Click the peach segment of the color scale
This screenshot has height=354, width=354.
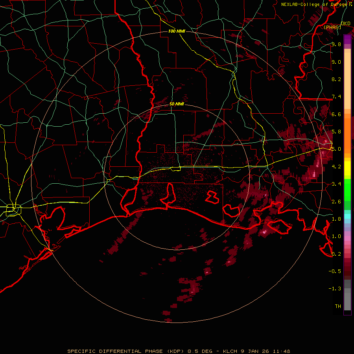347,81
